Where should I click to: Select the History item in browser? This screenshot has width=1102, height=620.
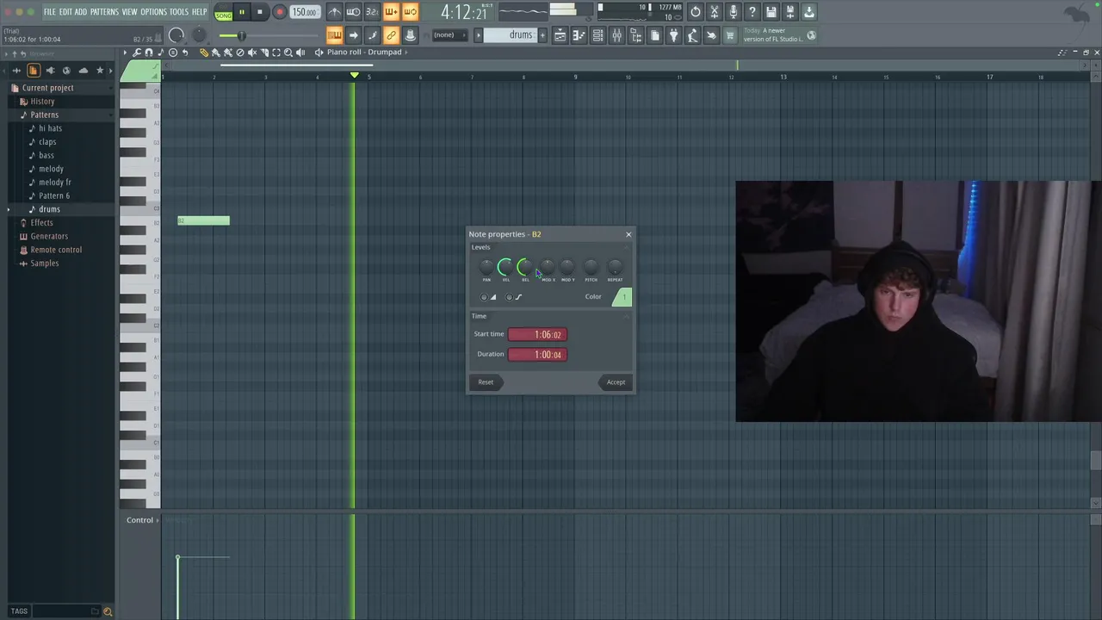coord(42,101)
